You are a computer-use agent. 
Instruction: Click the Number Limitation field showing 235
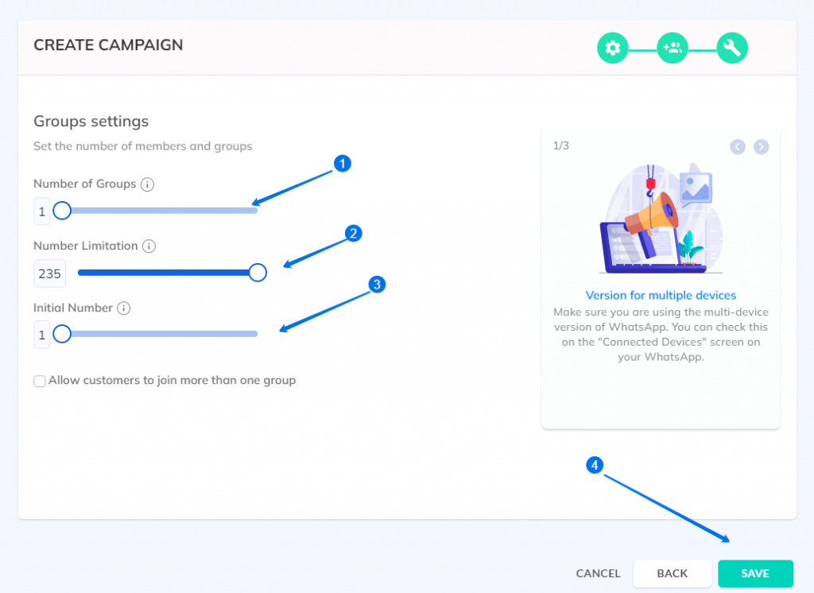coord(50,273)
